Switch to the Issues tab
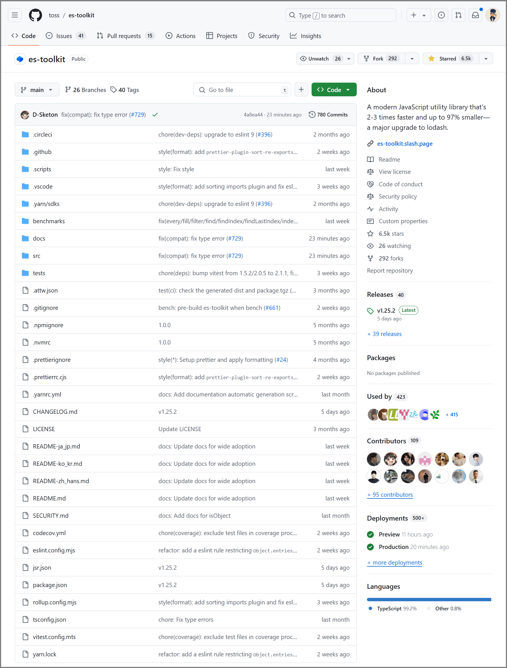The width and height of the screenshot is (507, 668). [x=66, y=36]
